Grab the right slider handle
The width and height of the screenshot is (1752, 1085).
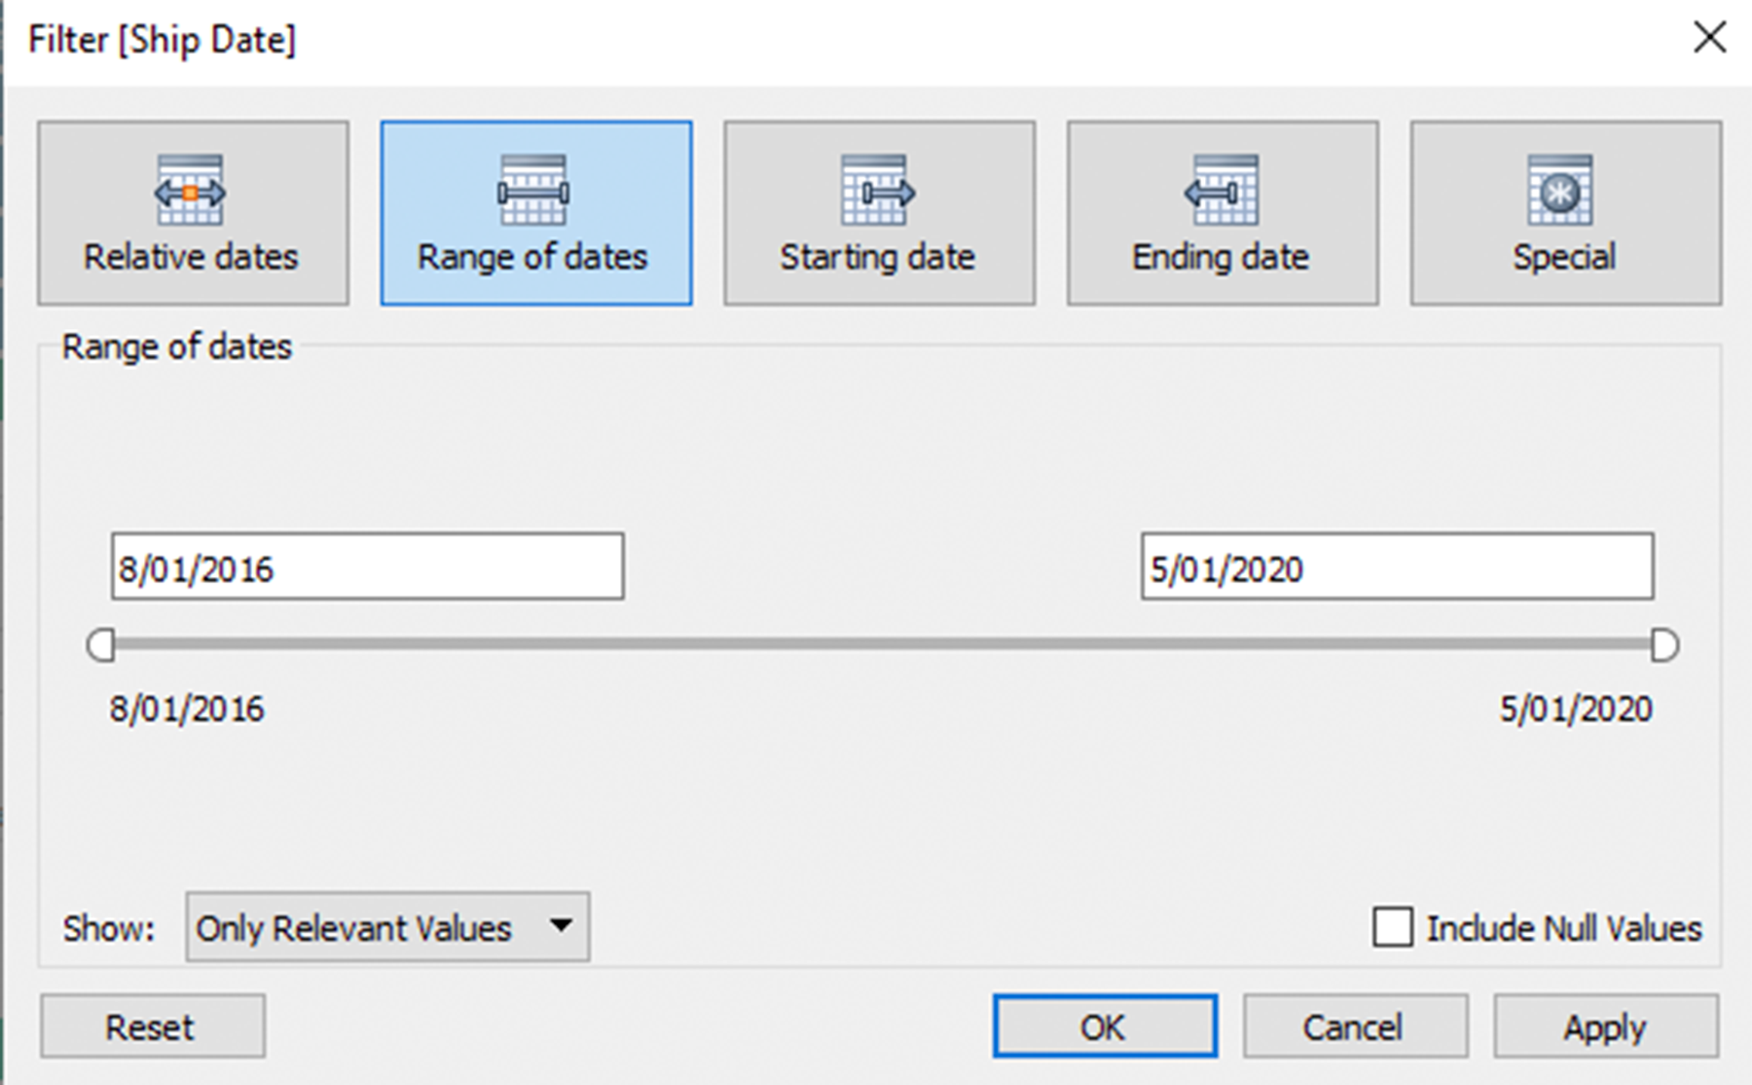point(1664,645)
